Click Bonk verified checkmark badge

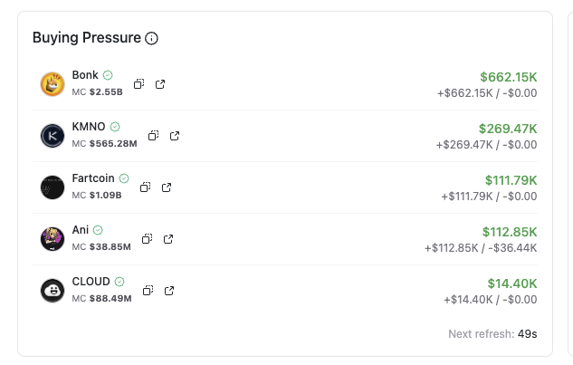108,75
